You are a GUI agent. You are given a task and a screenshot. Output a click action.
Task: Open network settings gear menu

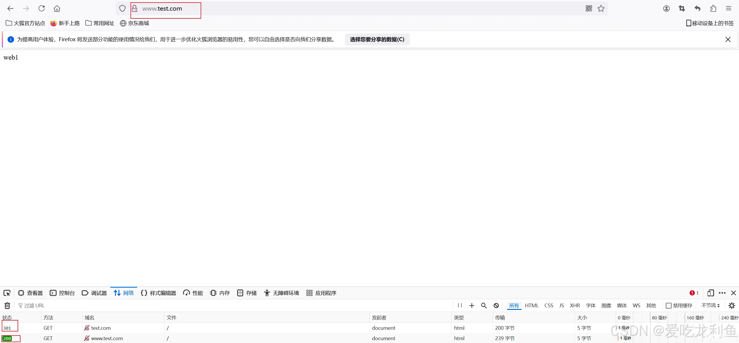(732, 306)
